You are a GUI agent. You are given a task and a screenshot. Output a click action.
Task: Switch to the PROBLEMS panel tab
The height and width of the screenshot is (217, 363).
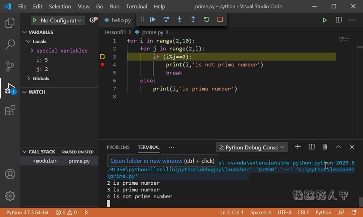pyautogui.click(x=118, y=147)
